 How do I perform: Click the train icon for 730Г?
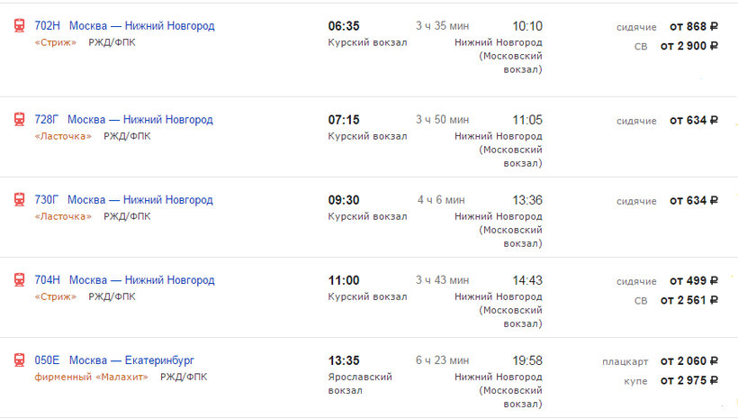tap(19, 199)
